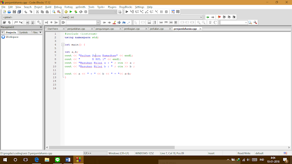Zoom out the editor view
Screen dimensions: 292x164
[x=204, y=22]
